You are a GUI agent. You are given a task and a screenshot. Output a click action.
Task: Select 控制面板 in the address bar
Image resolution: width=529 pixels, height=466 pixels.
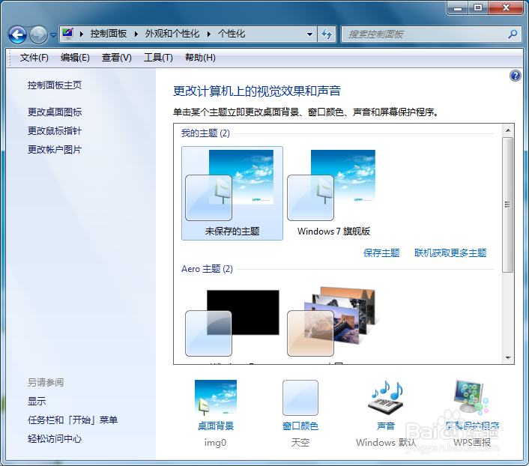[109, 34]
